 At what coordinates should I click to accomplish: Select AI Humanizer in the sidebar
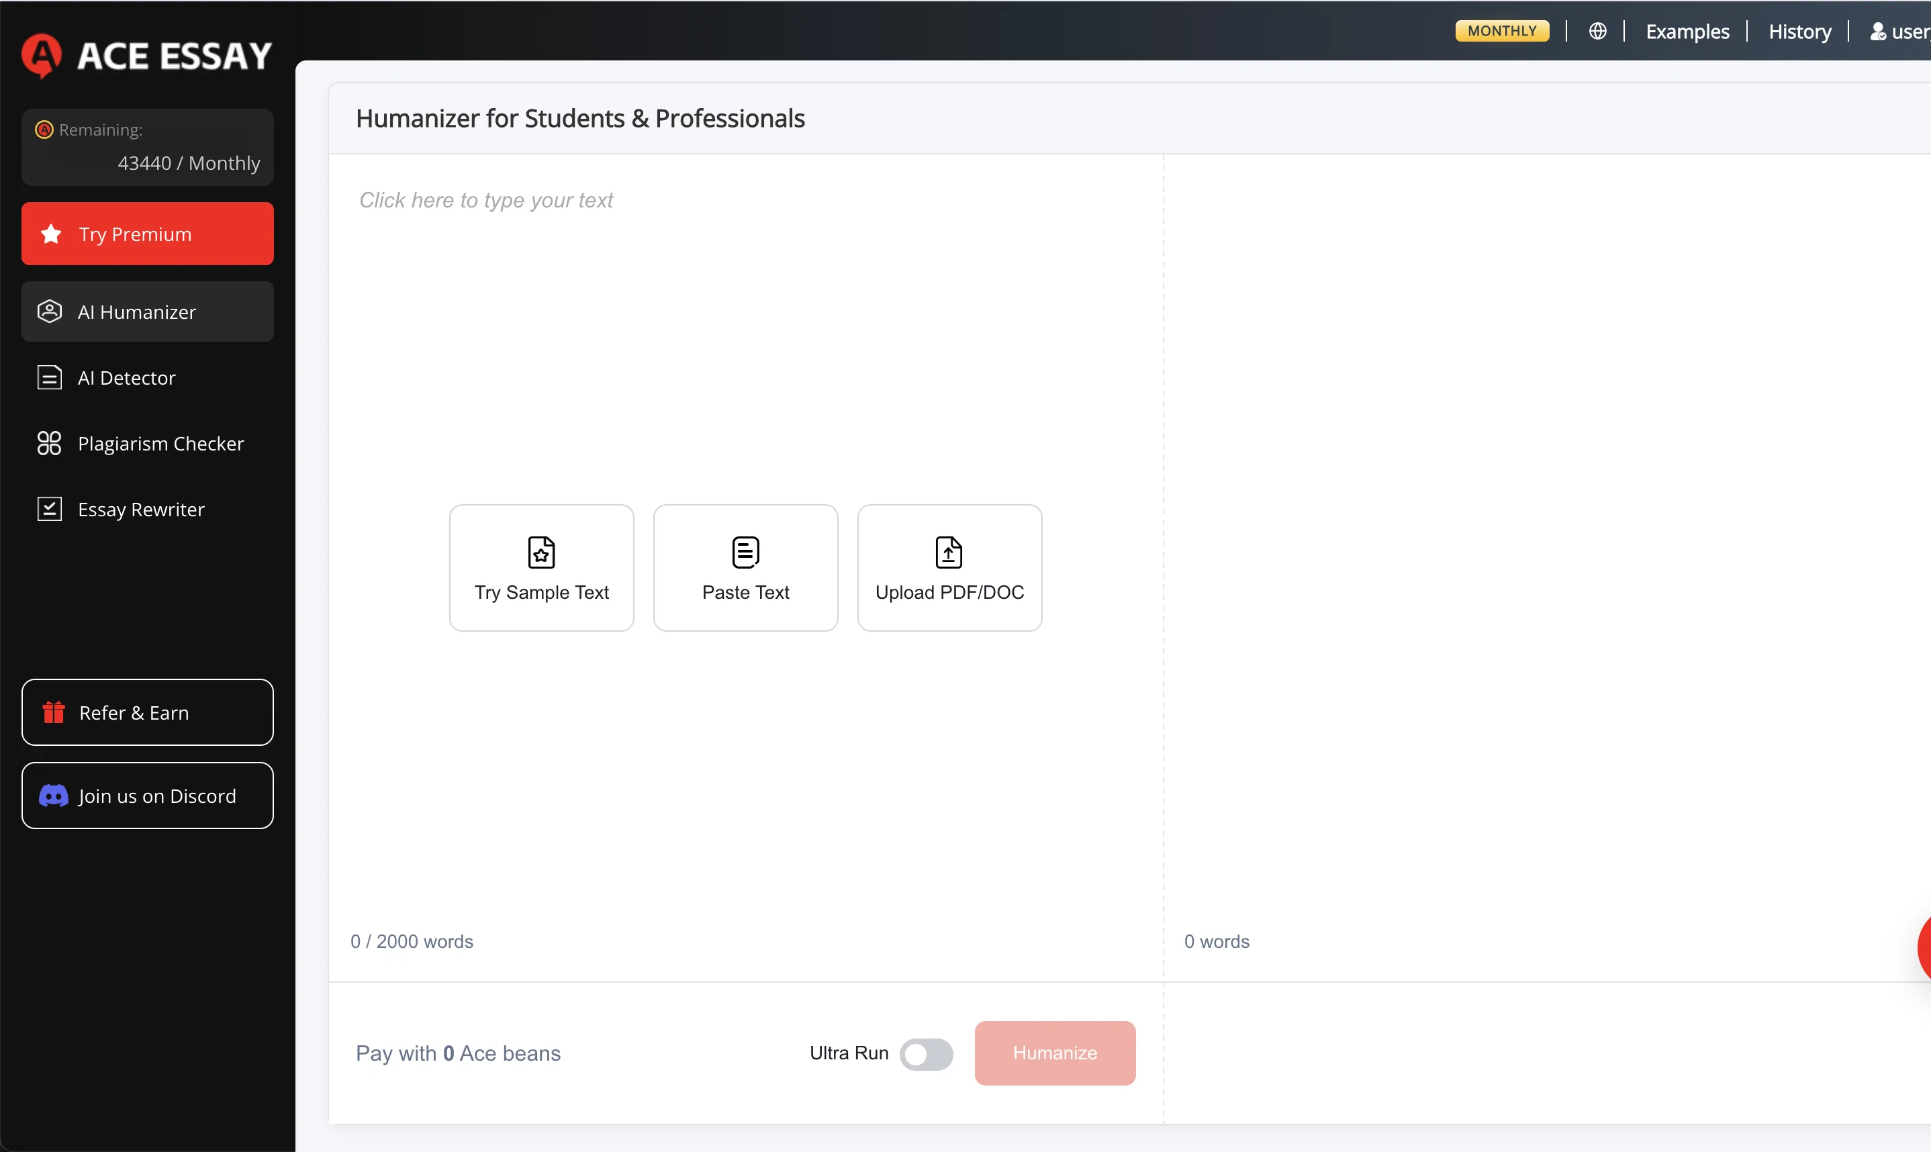(148, 311)
